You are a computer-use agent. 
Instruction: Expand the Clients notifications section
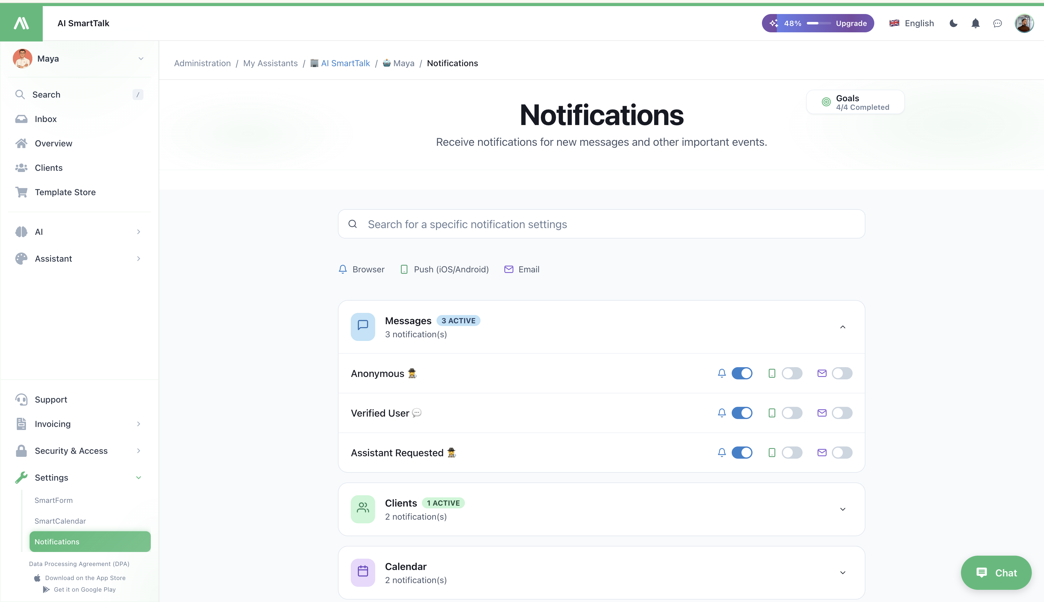coord(843,509)
